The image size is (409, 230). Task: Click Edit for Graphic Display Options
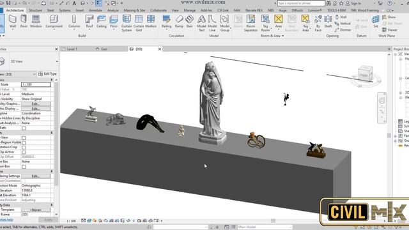point(36,109)
